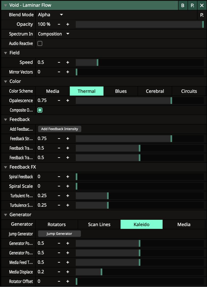The height and width of the screenshot is (287, 207).
Task: Increase Media Displace with plus button
Action: (68, 272)
